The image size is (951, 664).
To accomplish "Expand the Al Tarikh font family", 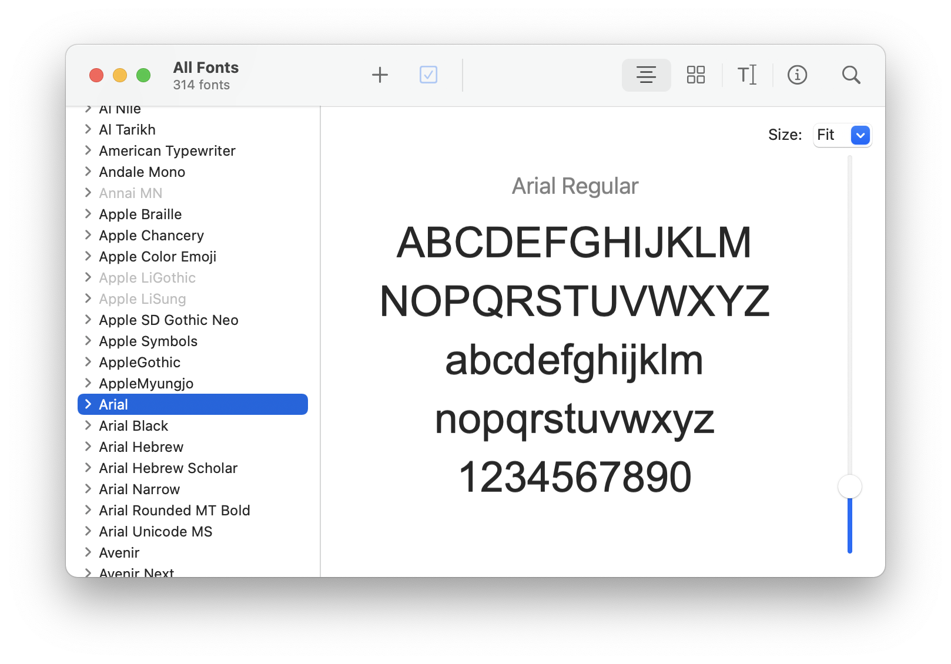I will 88,129.
